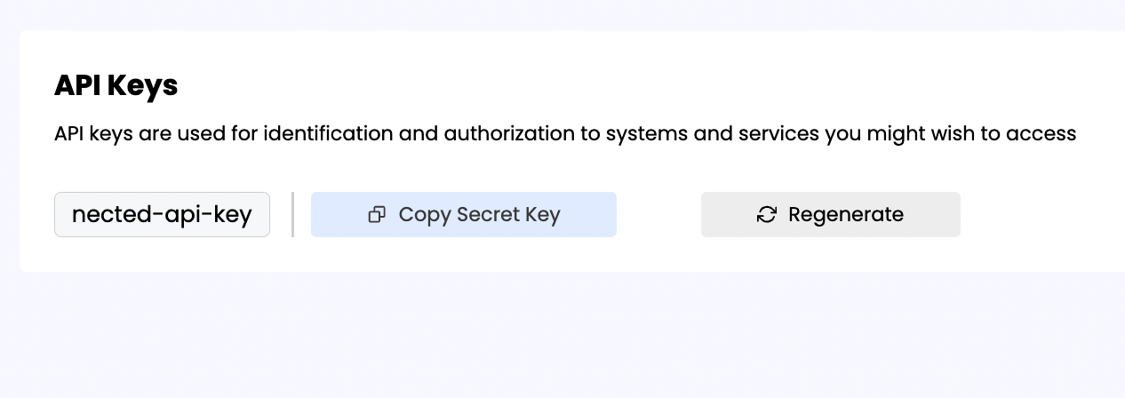Click the API keys description sentence
The height and width of the screenshot is (398, 1125).
565,134
